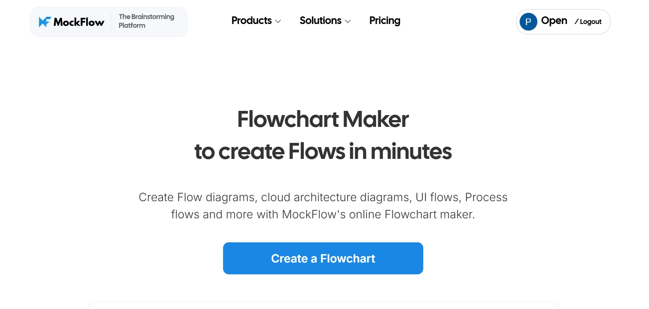Open your profile from the circular P icon
The width and height of the screenshot is (649, 309).
click(x=528, y=22)
